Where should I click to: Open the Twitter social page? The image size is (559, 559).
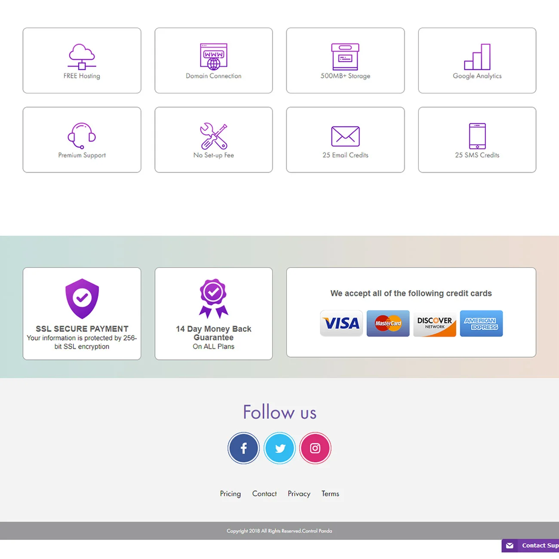coord(279,448)
